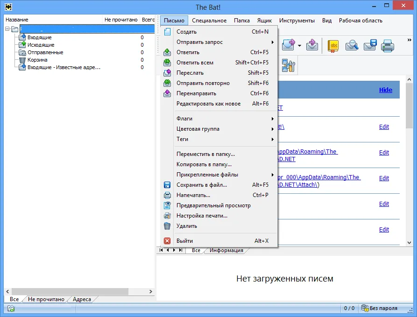Click the folder pane horizontal scrollbar thumb
The width and height of the screenshot is (417, 317).
(70, 291)
